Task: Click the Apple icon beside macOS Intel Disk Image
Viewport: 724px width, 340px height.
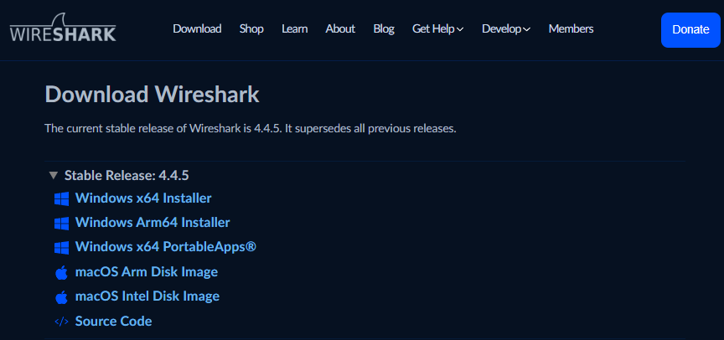Action: click(x=61, y=296)
